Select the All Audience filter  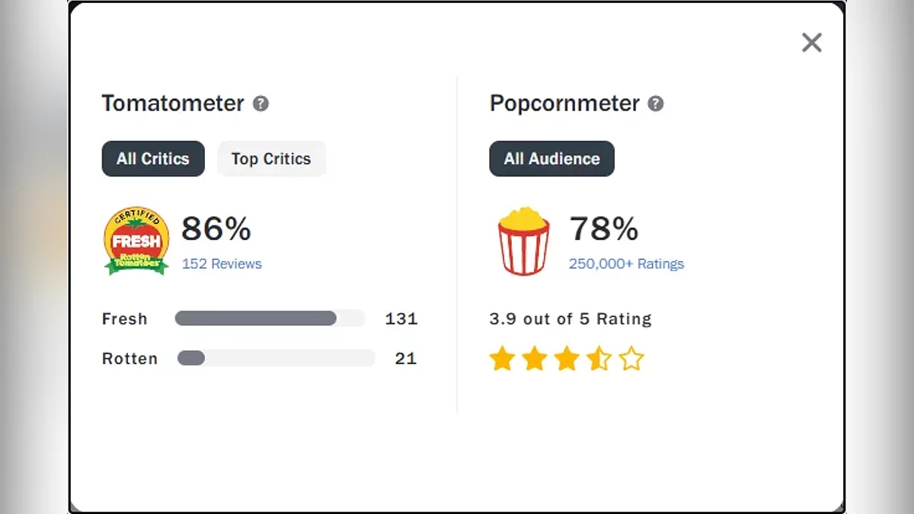pos(551,158)
